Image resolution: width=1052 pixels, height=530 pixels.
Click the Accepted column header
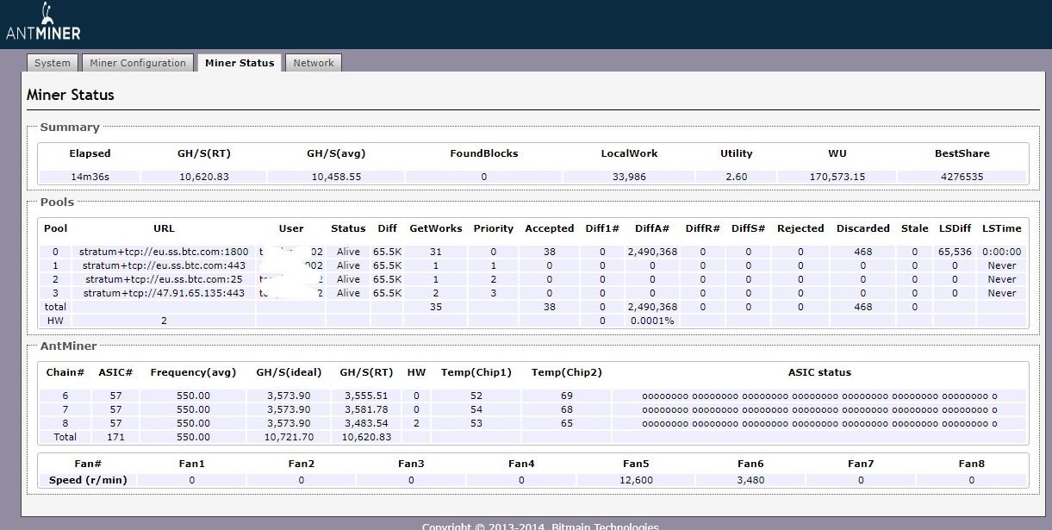click(549, 228)
